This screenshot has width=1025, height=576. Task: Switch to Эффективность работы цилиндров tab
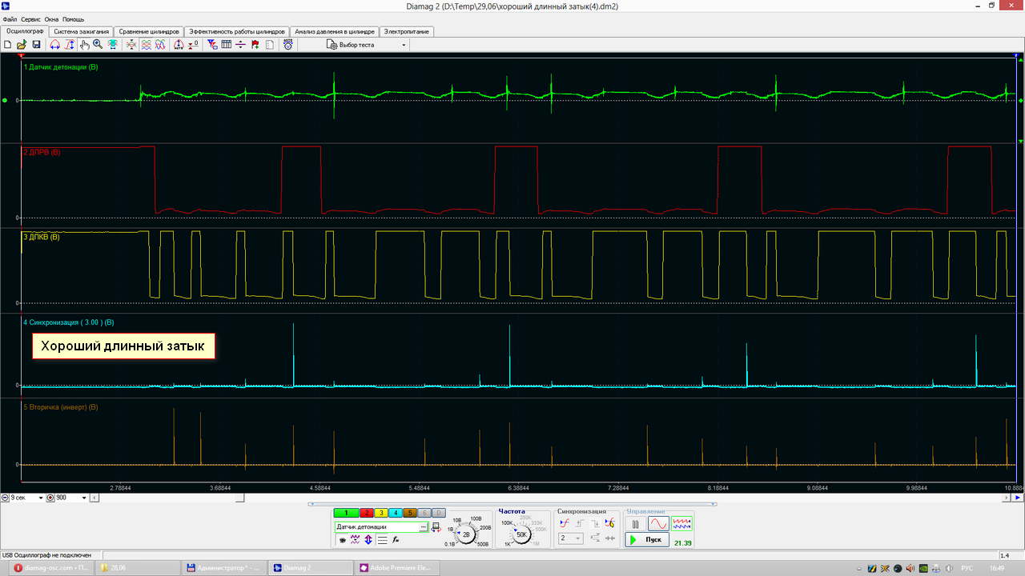[x=236, y=32]
